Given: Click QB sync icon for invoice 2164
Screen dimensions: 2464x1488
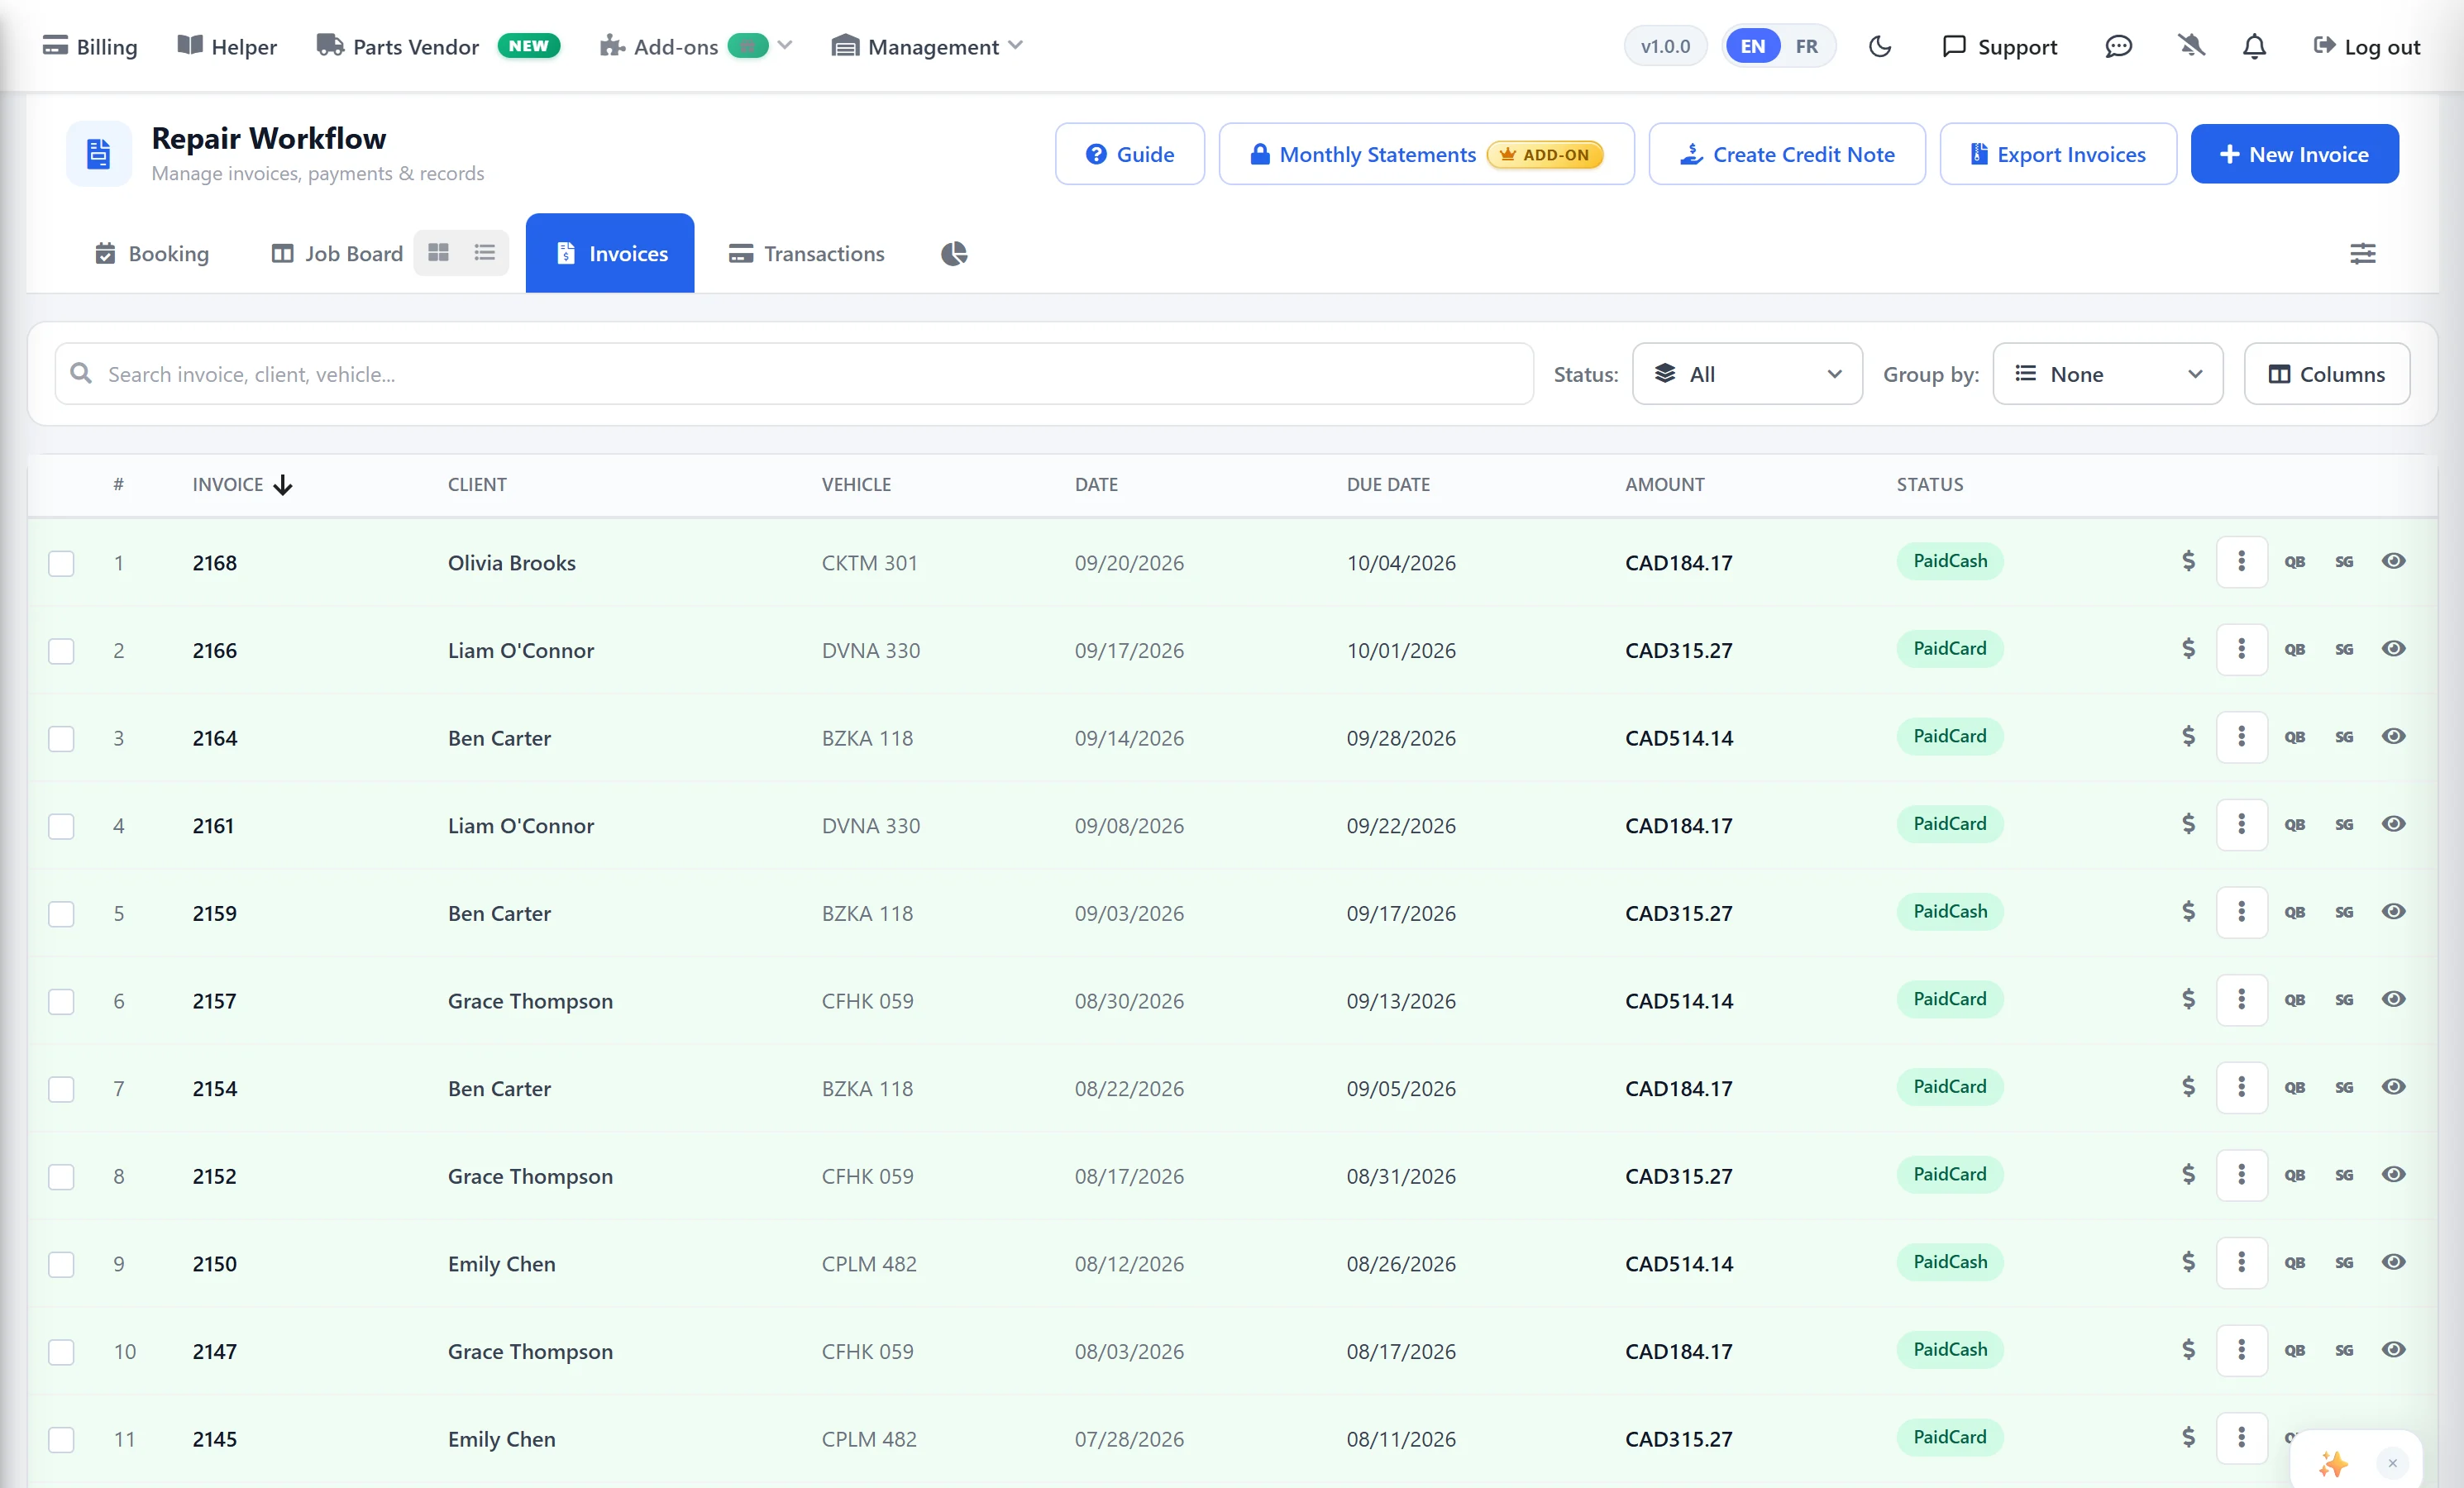Looking at the screenshot, I should pos(2294,737).
